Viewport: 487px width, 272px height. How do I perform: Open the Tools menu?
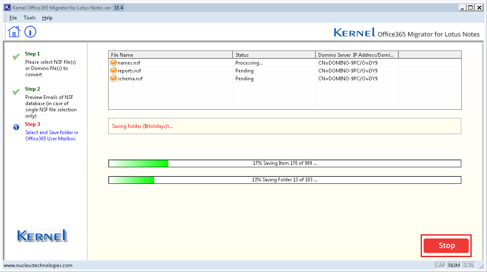(x=29, y=18)
